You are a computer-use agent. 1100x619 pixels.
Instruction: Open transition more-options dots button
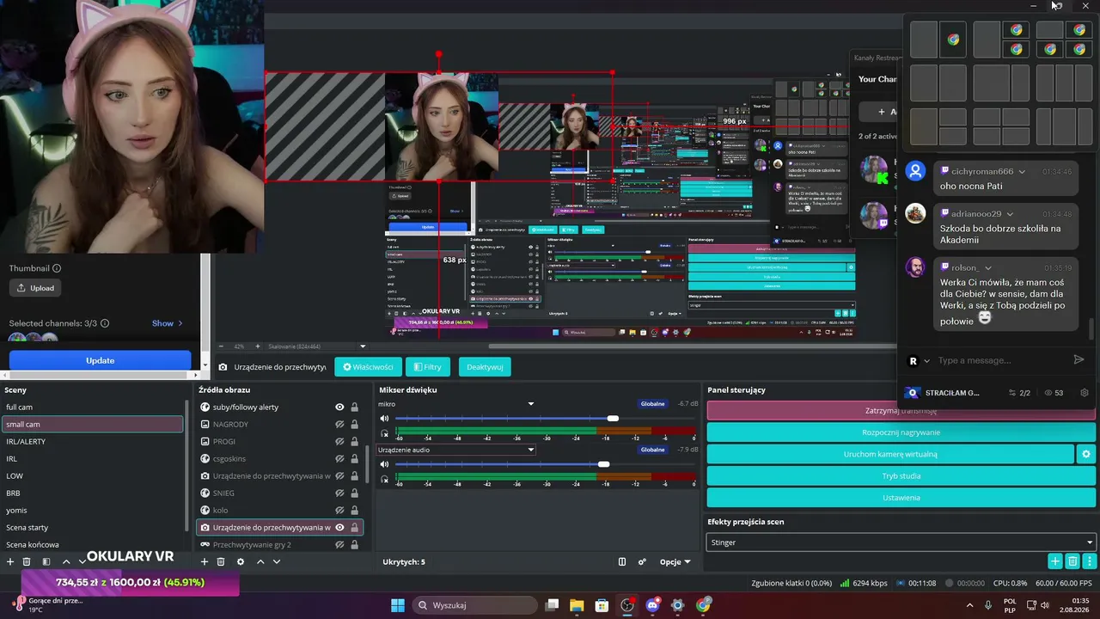pyautogui.click(x=1090, y=561)
